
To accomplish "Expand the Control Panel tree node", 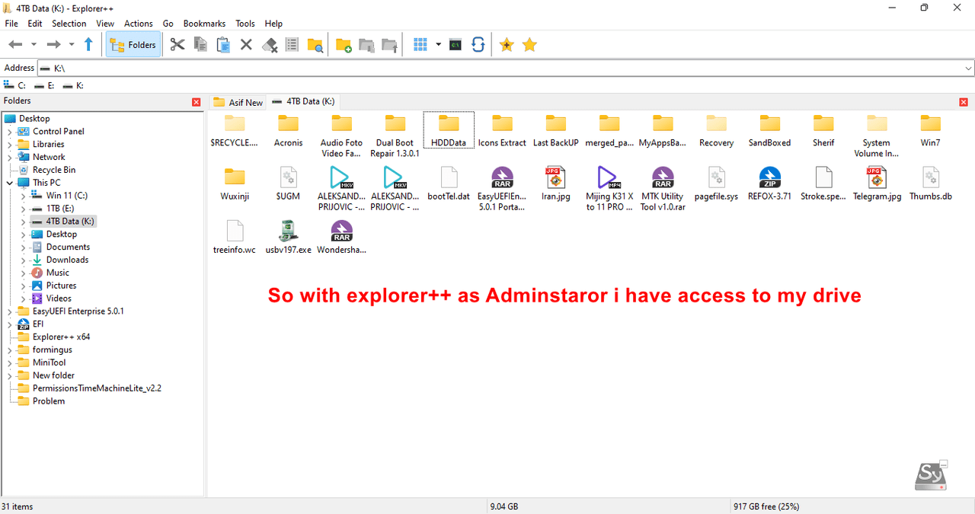I will 10,132.
